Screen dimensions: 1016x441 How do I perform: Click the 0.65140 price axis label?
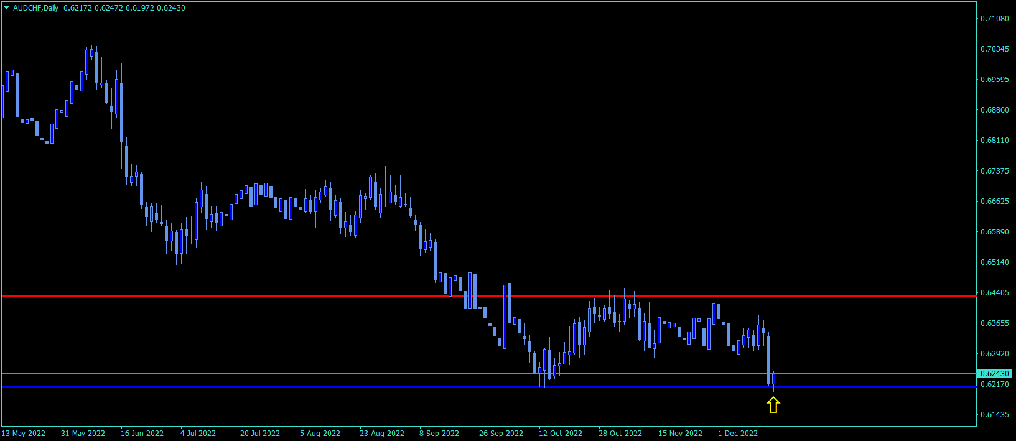[x=995, y=262]
